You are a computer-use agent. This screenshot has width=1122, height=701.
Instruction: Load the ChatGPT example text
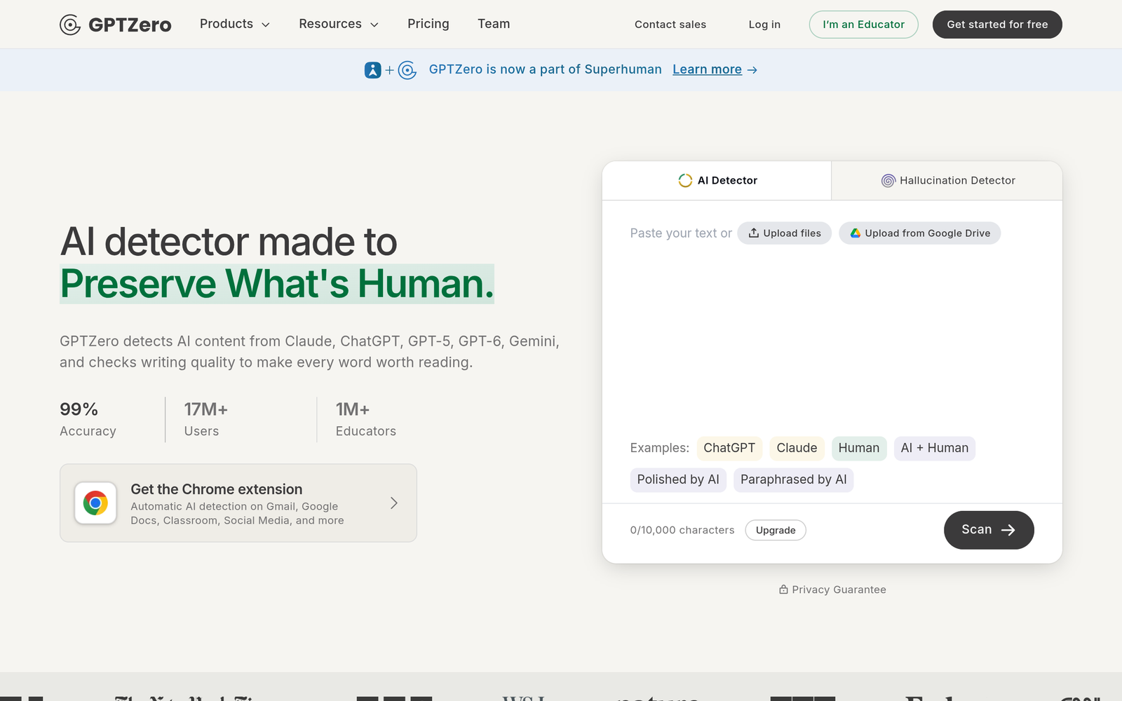[729, 448]
